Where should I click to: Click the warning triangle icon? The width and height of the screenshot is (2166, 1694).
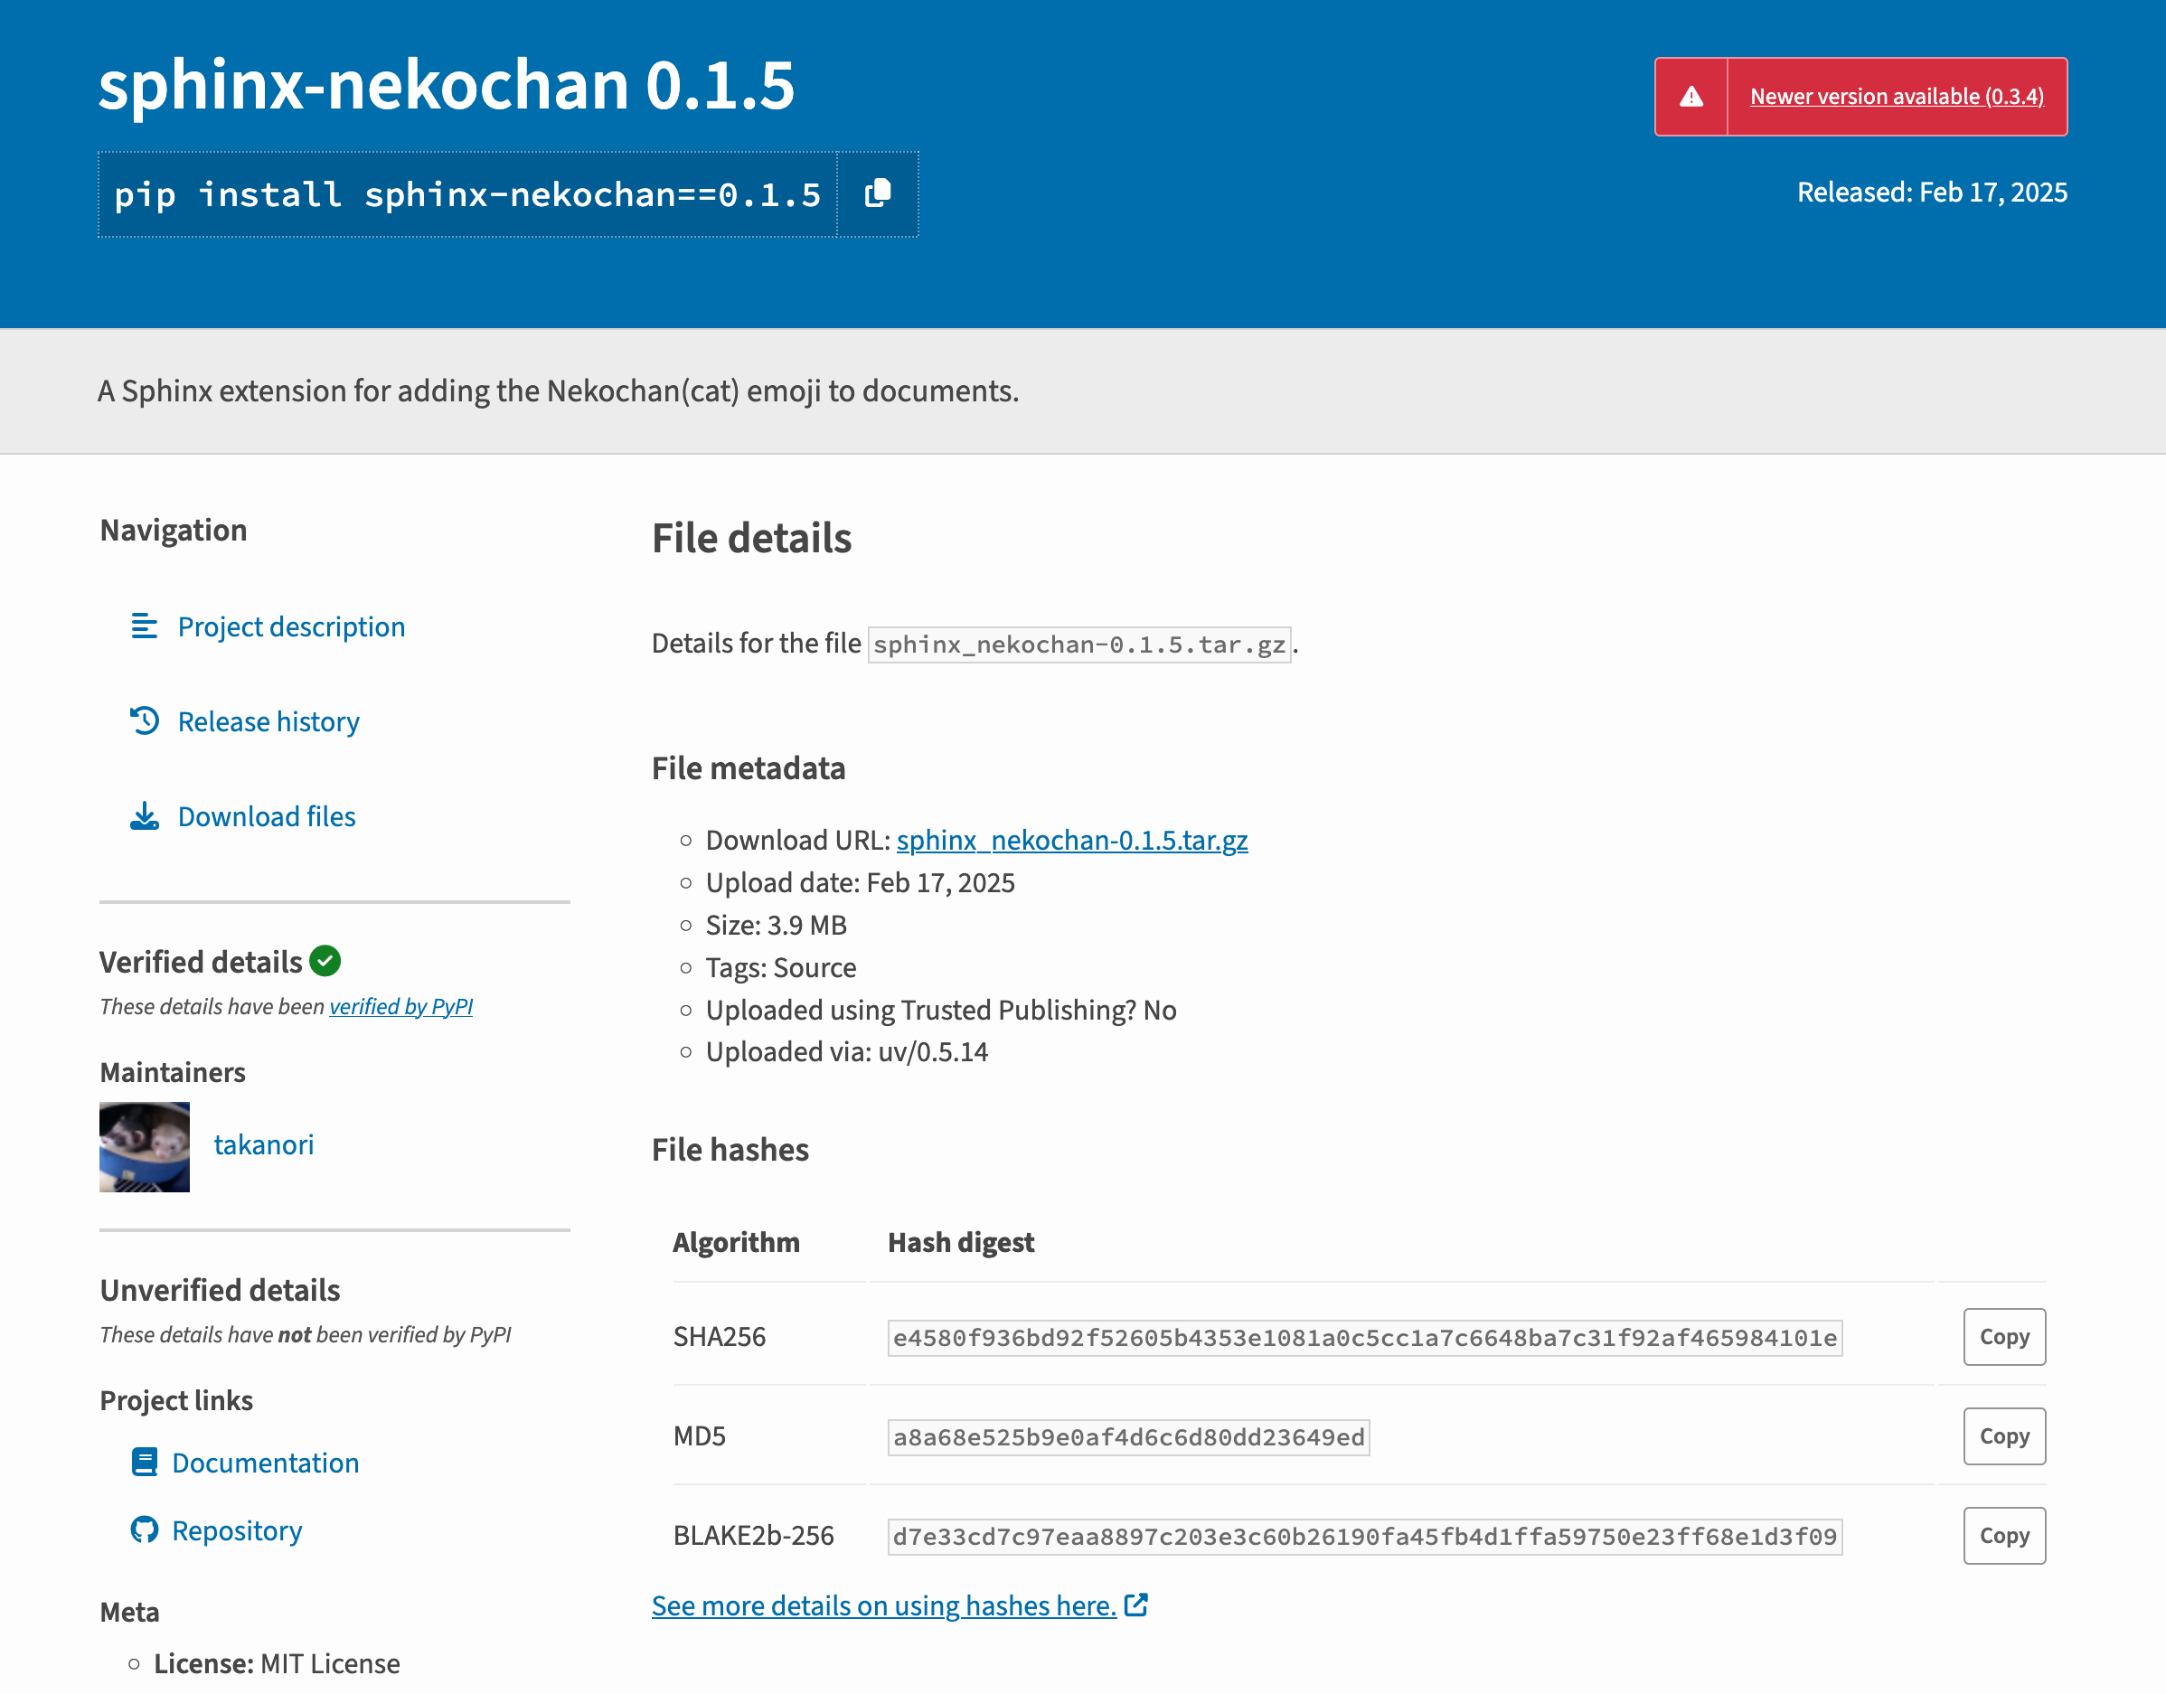(1691, 96)
